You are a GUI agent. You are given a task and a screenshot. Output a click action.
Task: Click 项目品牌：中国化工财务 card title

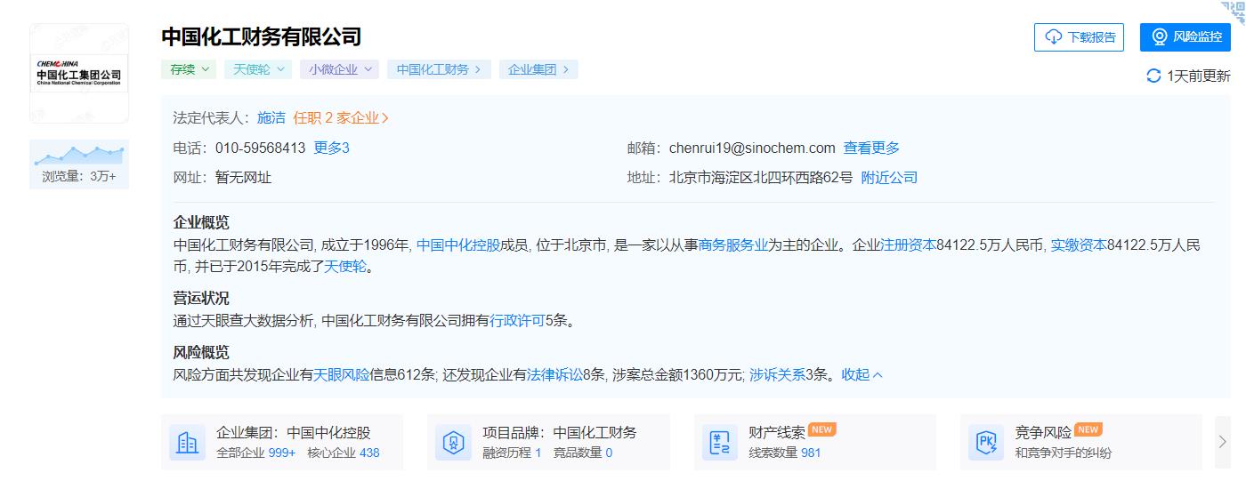[560, 433]
